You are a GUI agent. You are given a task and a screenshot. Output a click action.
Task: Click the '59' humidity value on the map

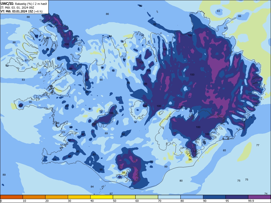123,172
